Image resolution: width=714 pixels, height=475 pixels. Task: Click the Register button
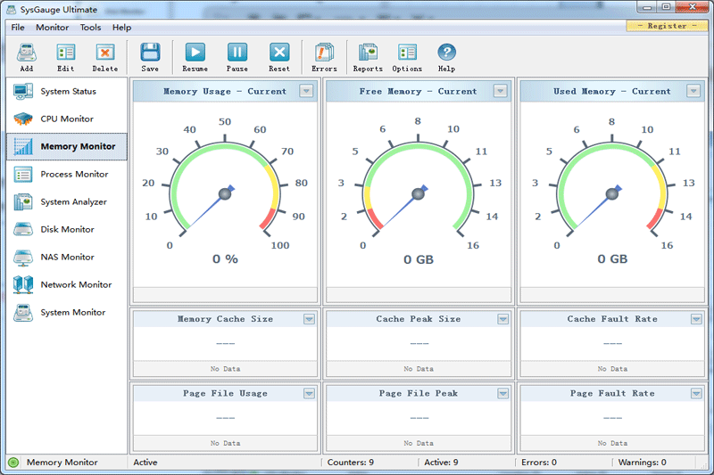(x=667, y=26)
